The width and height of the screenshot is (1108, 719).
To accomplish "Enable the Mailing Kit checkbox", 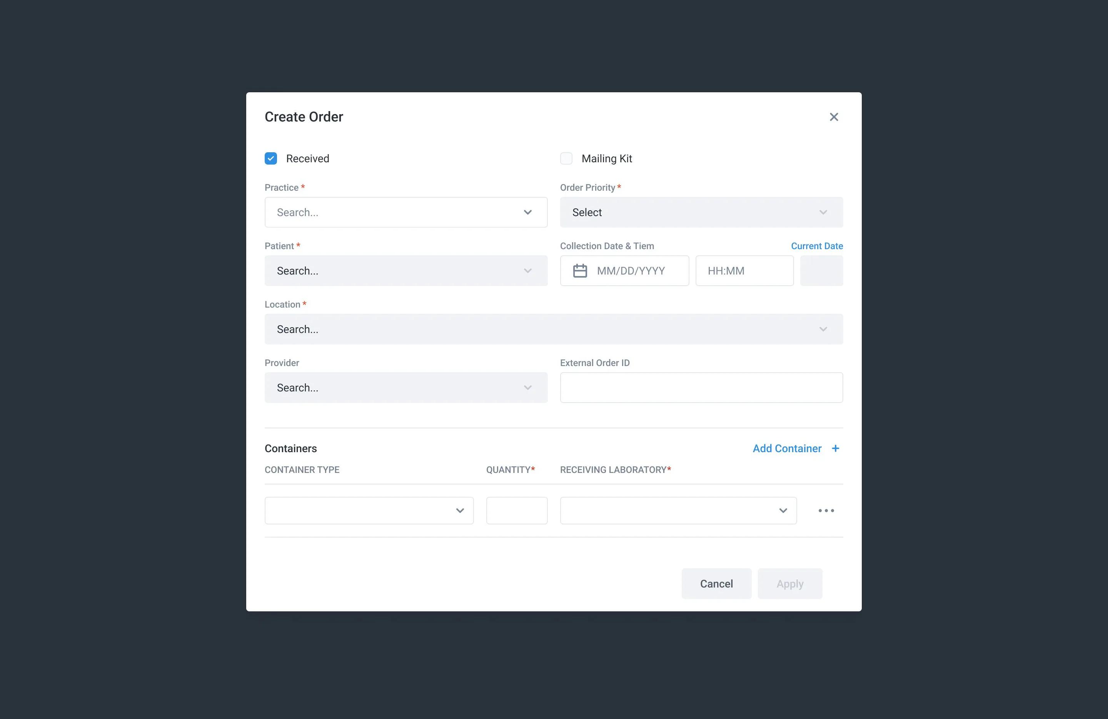I will [566, 159].
